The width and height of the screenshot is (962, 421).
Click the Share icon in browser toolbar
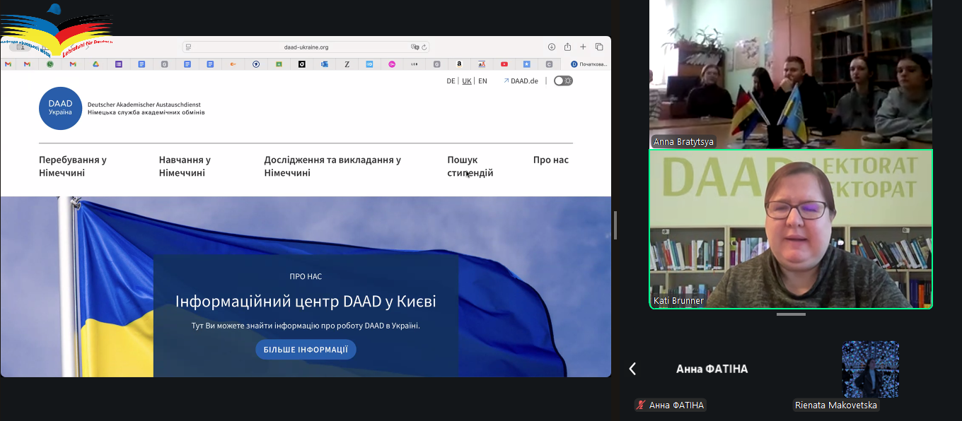tap(567, 47)
